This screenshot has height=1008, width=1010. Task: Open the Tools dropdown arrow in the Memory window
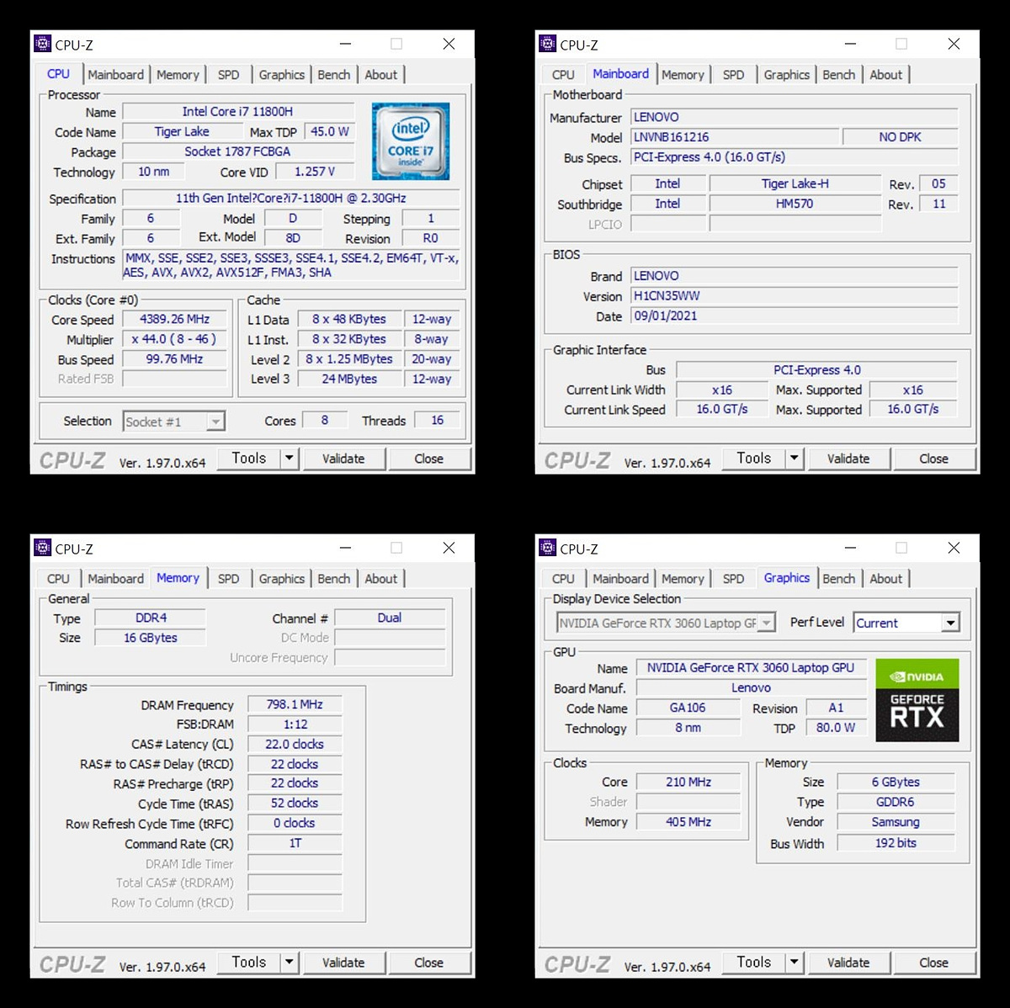[290, 963]
